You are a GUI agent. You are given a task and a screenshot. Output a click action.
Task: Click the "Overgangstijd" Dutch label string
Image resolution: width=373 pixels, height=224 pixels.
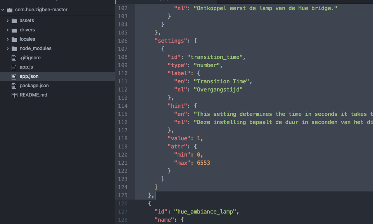pos(218,90)
